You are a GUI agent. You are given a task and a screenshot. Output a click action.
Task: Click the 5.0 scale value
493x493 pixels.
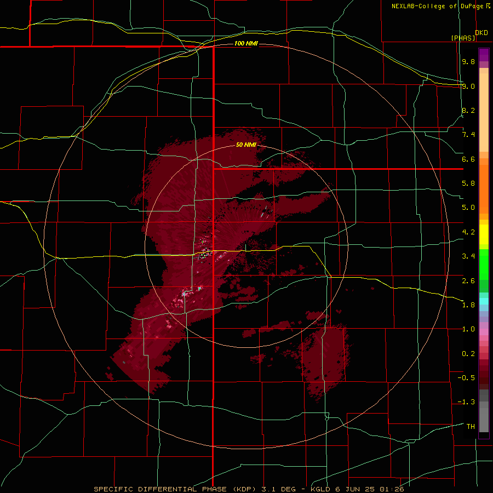pyautogui.click(x=468, y=208)
